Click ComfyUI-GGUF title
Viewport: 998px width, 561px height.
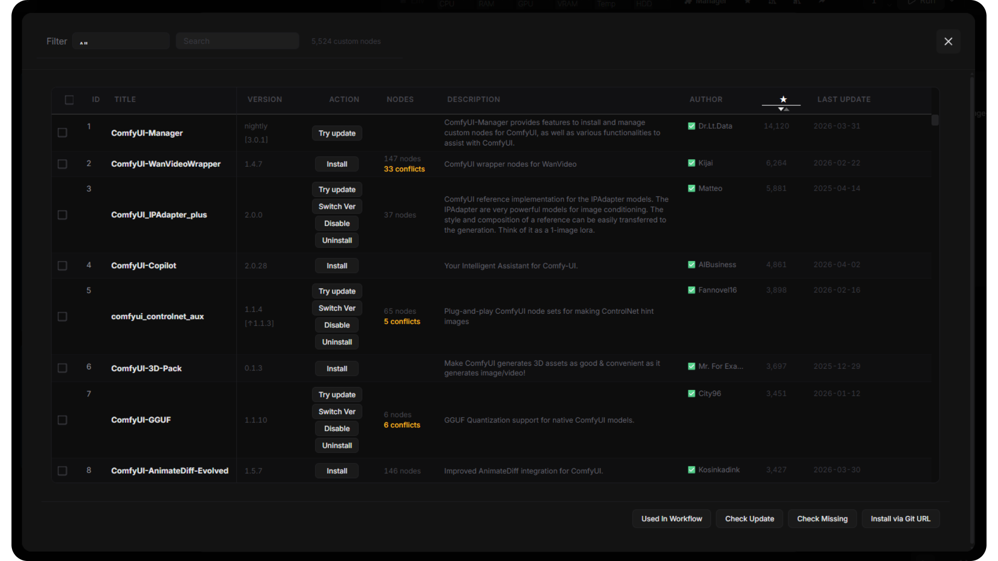click(141, 420)
